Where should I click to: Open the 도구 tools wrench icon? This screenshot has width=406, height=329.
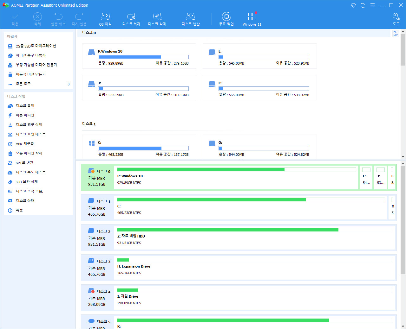(x=396, y=19)
